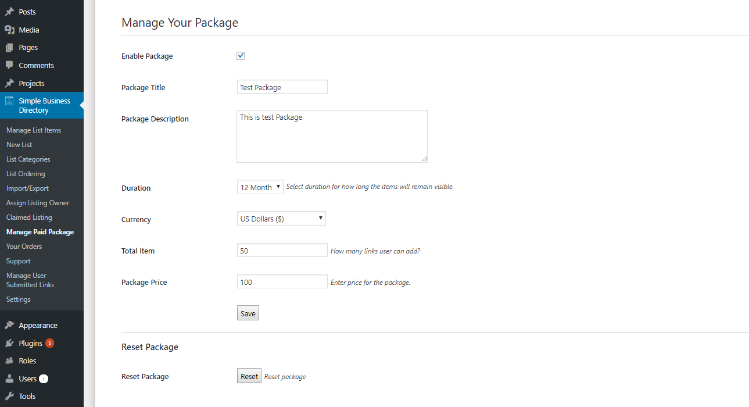The width and height of the screenshot is (749, 407).
Task: Click the Comments speech bubble icon
Action: 9,65
